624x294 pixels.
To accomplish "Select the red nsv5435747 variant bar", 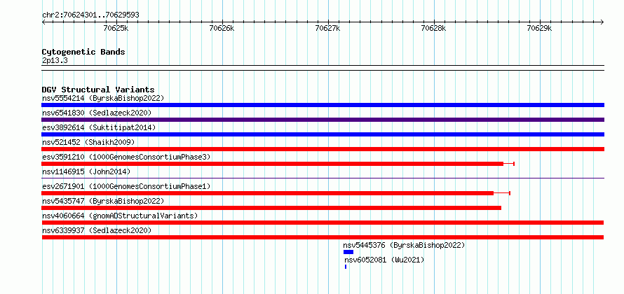I will click(271, 208).
